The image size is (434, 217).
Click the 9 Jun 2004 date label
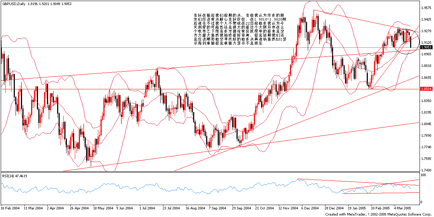pos(125,209)
